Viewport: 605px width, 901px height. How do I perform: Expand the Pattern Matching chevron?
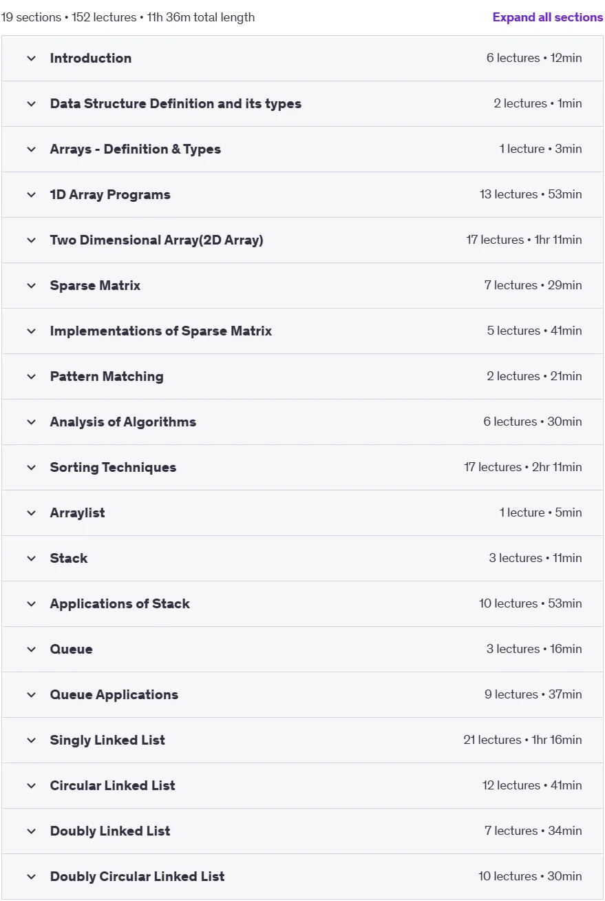point(31,377)
